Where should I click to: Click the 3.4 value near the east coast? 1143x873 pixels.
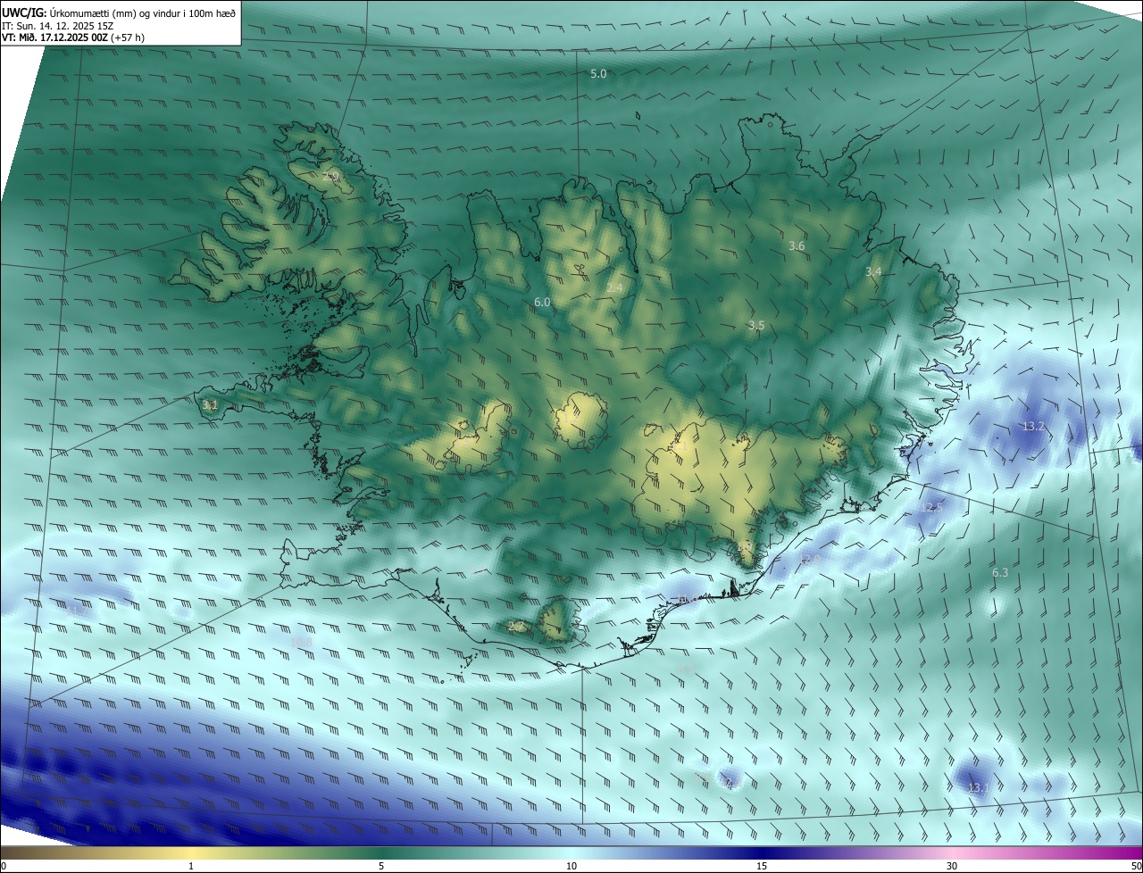(873, 271)
